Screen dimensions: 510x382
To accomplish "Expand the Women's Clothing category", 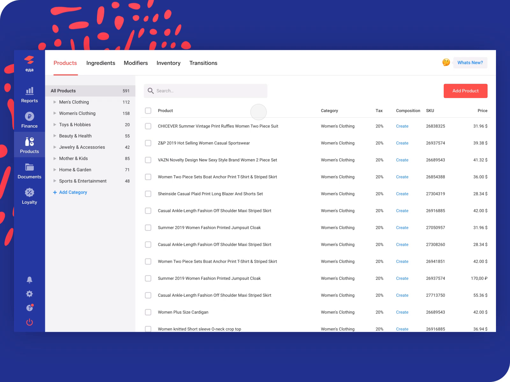I will coord(55,113).
